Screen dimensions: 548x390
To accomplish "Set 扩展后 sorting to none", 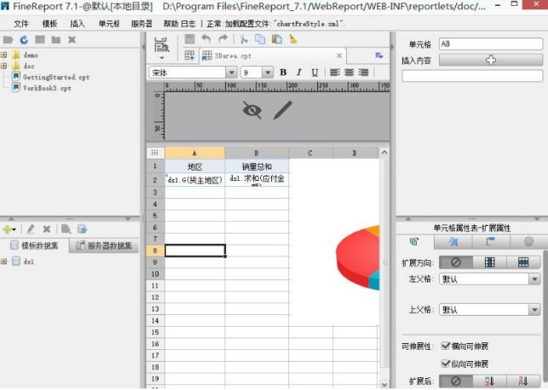I will [x=456, y=381].
